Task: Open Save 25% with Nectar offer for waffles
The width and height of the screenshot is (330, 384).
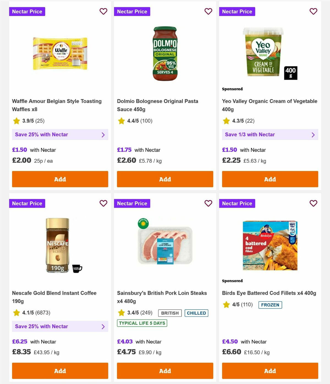Action: click(60, 135)
